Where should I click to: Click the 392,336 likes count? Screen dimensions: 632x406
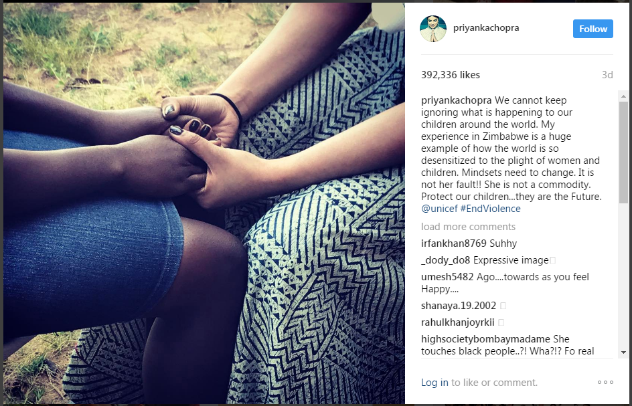pyautogui.click(x=451, y=75)
